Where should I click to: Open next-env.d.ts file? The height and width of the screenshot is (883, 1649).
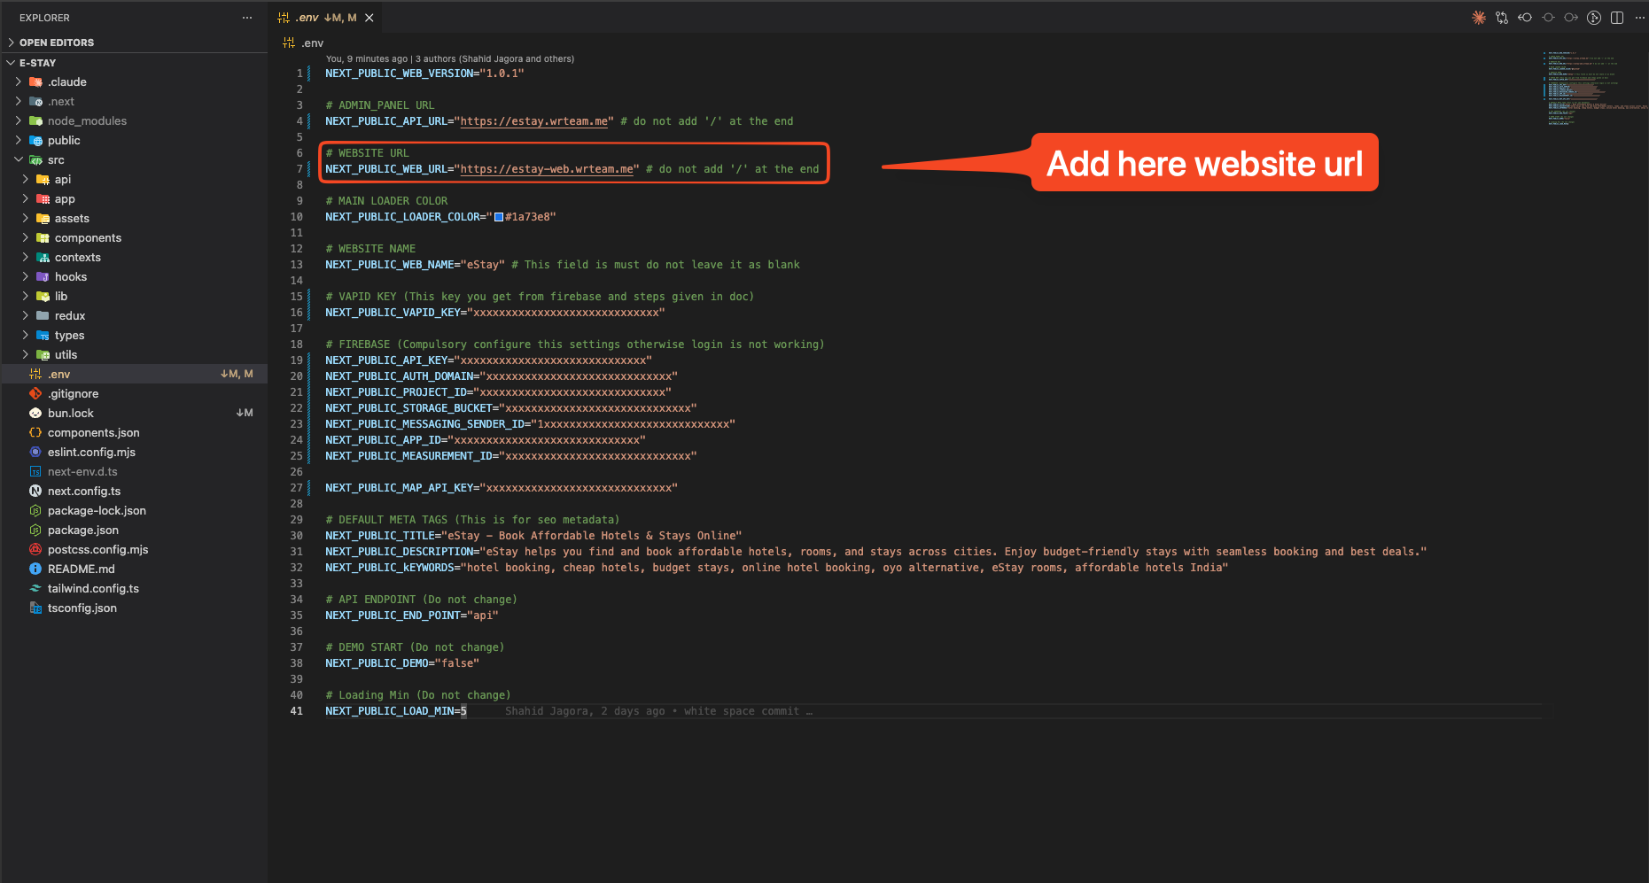coord(82,472)
